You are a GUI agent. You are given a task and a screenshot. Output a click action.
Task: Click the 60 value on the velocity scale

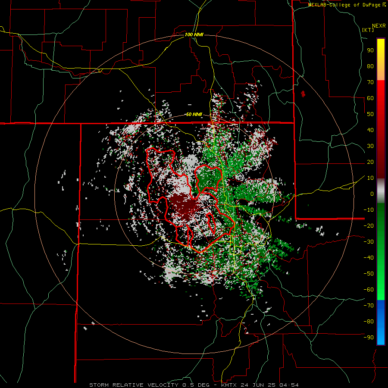(370, 98)
